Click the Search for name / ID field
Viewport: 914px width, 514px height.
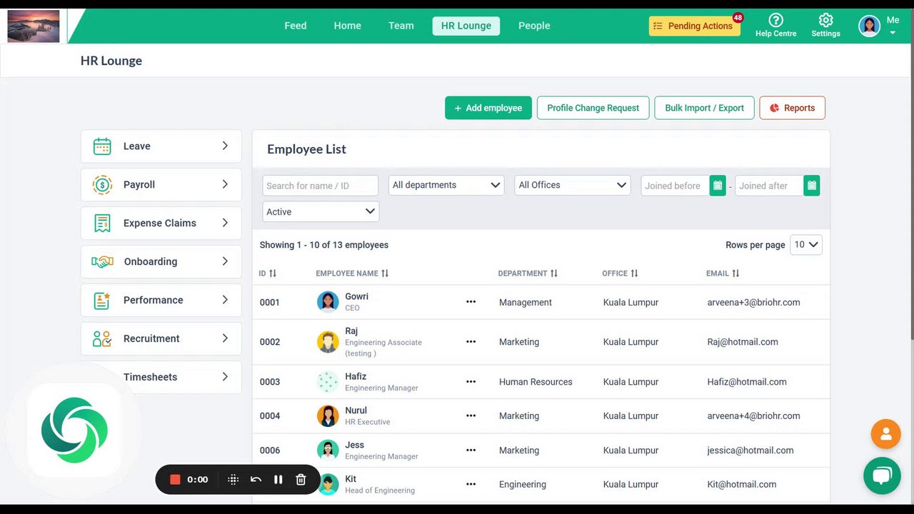point(321,186)
